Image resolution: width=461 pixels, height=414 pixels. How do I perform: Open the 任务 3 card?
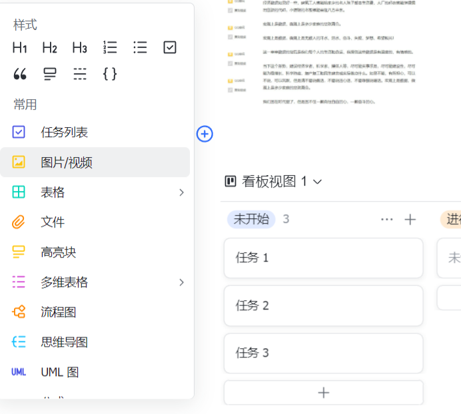323,353
